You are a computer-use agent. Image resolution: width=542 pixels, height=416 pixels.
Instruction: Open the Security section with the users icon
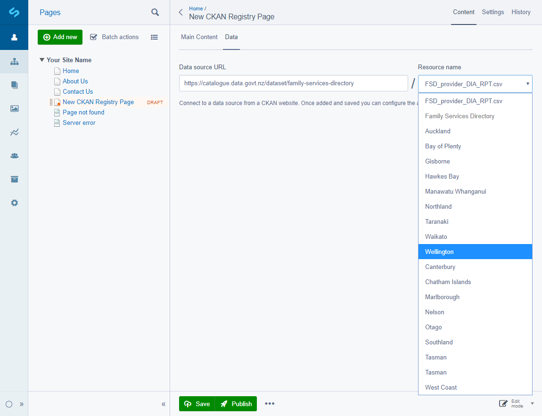pos(14,156)
